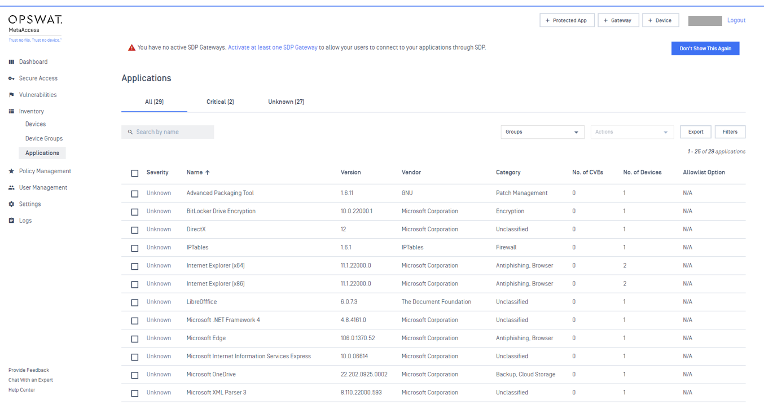Click Don't Show This Again button

point(705,49)
